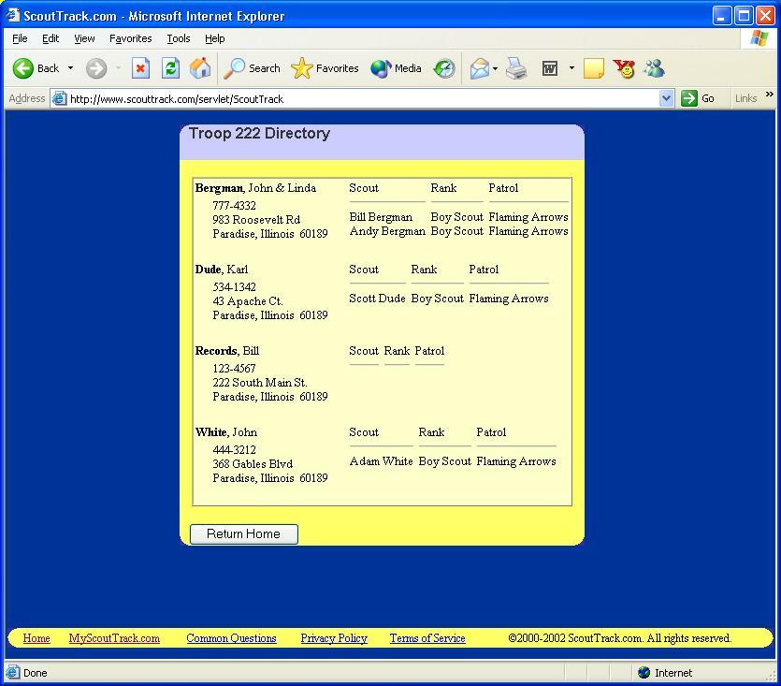Open the Back history dropdown arrow
This screenshot has height=686, width=781.
tap(70, 67)
